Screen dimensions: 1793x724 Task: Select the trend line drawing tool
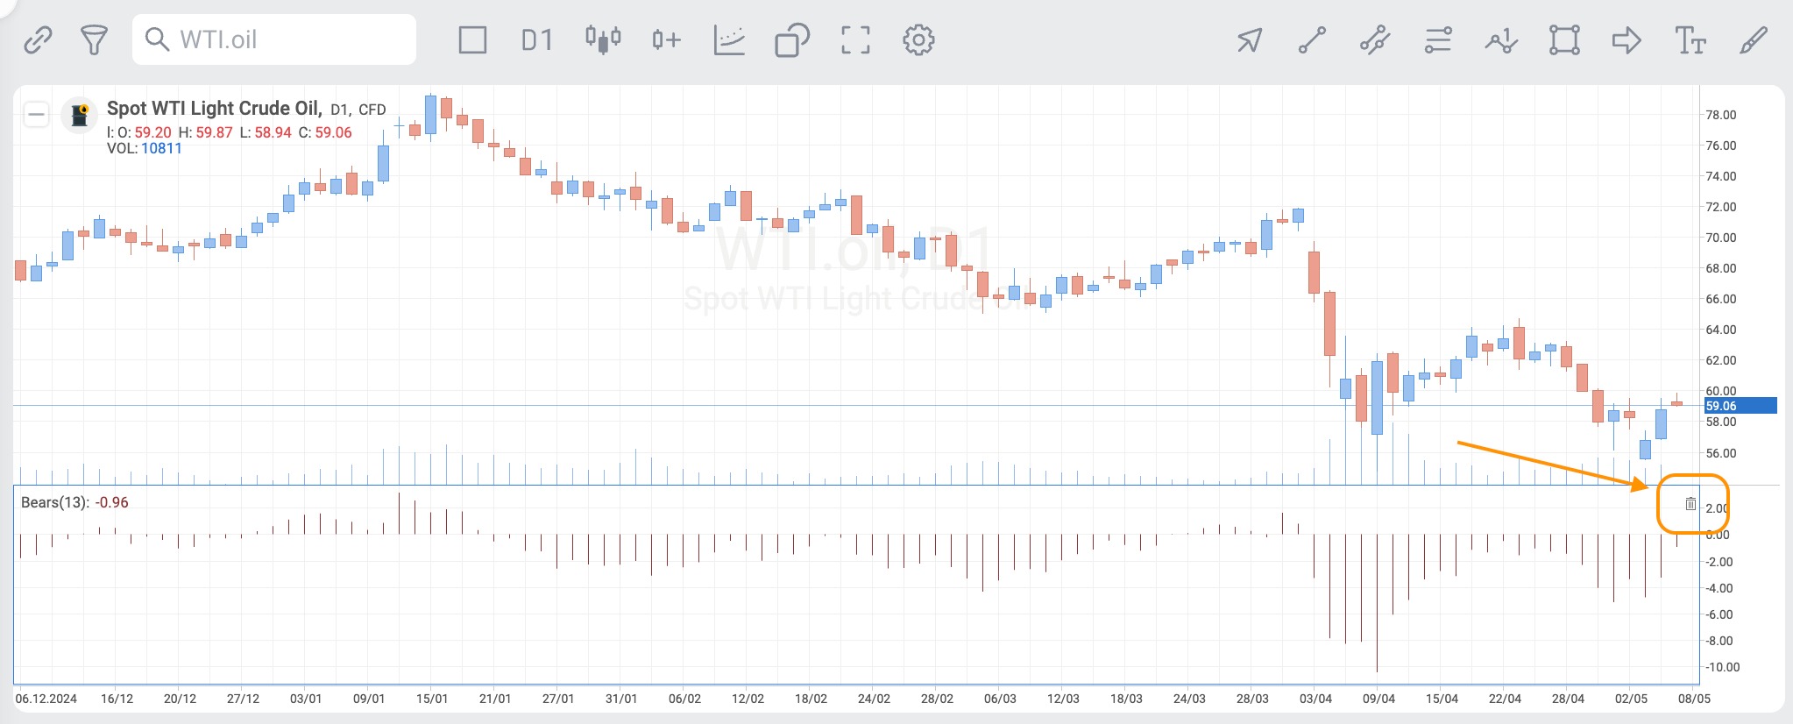pos(1312,39)
